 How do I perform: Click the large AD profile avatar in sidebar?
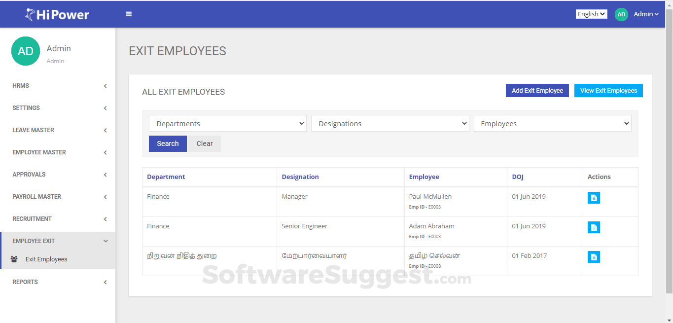pos(26,51)
